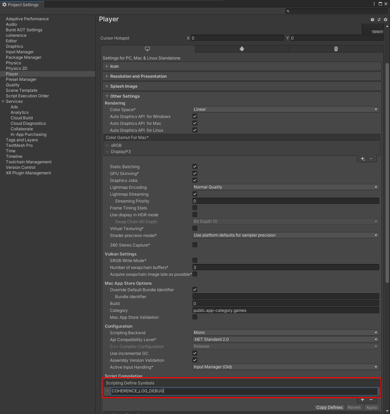Switch to the WebGL platform tab
The image size is (390, 414).
[x=336, y=49]
